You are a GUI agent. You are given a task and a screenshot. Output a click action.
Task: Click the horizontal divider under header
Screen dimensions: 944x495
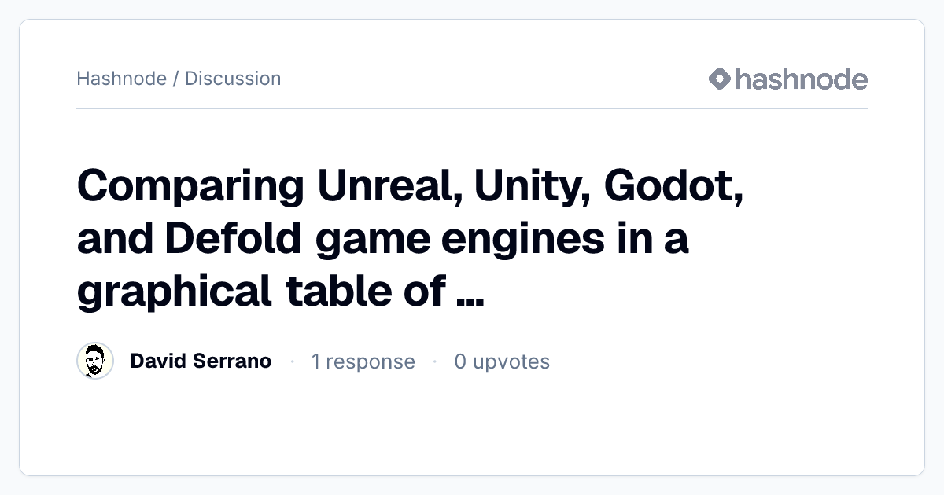(x=472, y=108)
